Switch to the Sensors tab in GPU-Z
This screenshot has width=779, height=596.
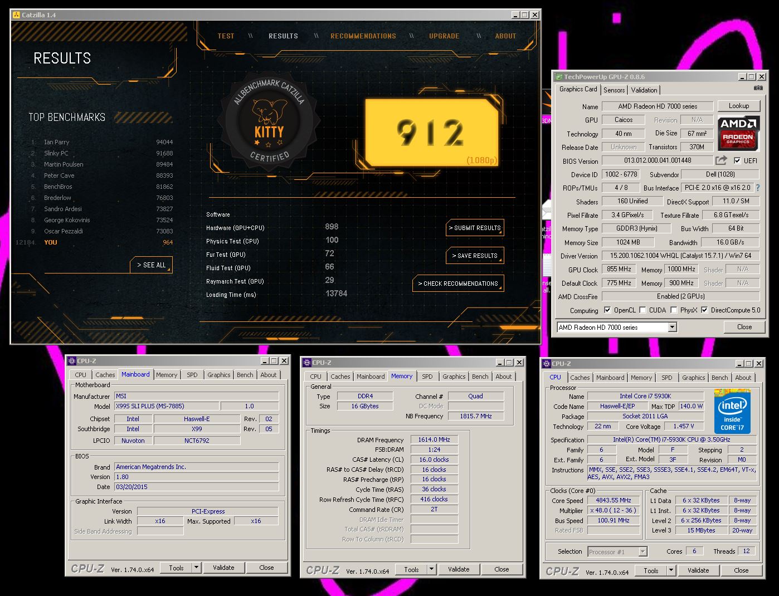[x=614, y=90]
